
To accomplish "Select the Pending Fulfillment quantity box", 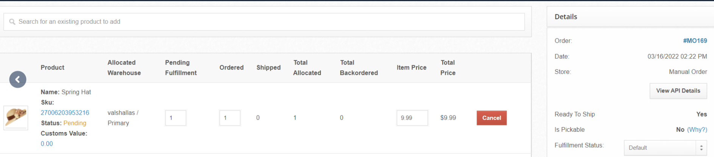I will [x=176, y=118].
